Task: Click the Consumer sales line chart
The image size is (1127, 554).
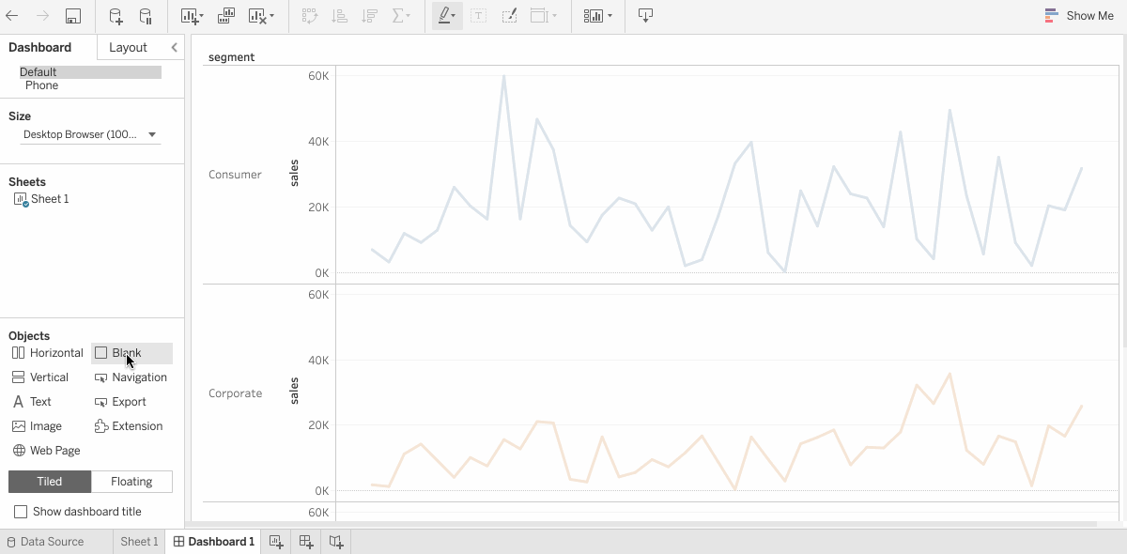Action: coord(726,175)
